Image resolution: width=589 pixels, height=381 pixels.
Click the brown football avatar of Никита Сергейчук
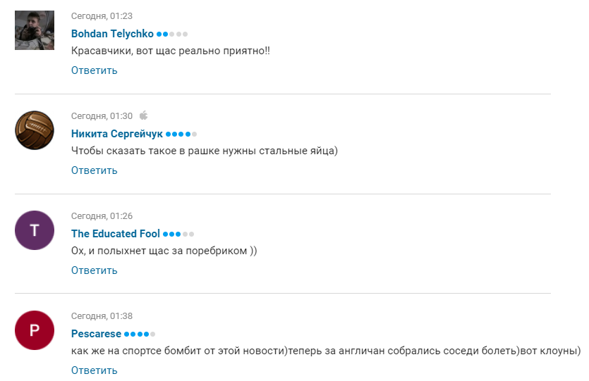[35, 130]
